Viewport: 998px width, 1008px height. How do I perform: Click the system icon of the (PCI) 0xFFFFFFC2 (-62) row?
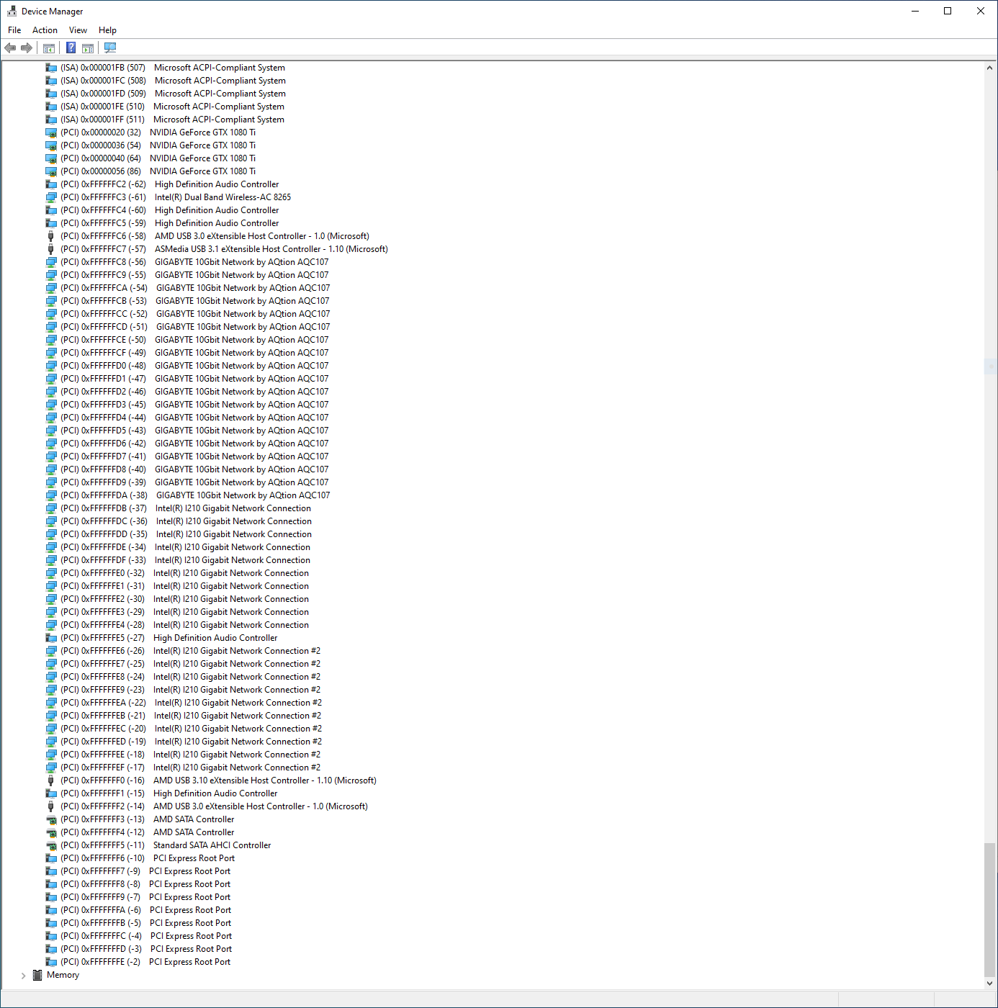click(x=51, y=184)
